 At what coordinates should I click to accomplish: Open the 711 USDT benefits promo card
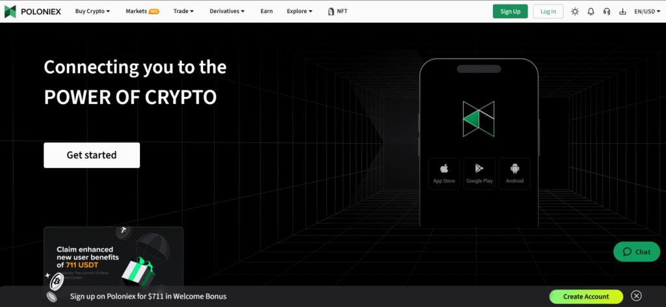click(113, 256)
